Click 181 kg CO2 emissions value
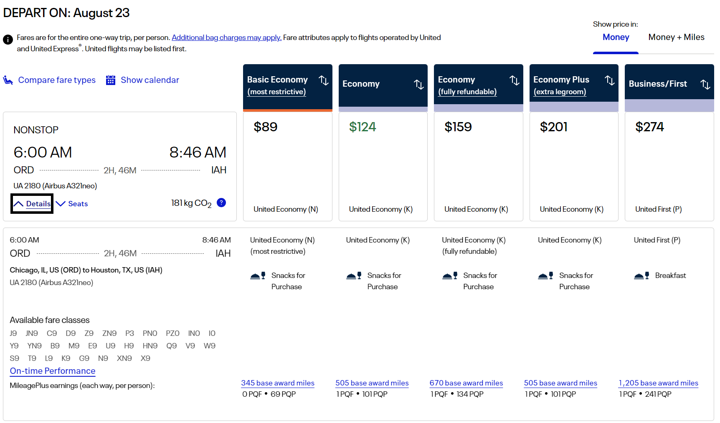 point(191,203)
